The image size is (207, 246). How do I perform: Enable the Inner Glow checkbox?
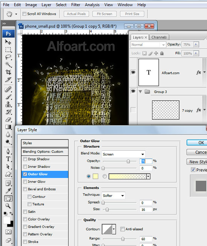[25, 182]
